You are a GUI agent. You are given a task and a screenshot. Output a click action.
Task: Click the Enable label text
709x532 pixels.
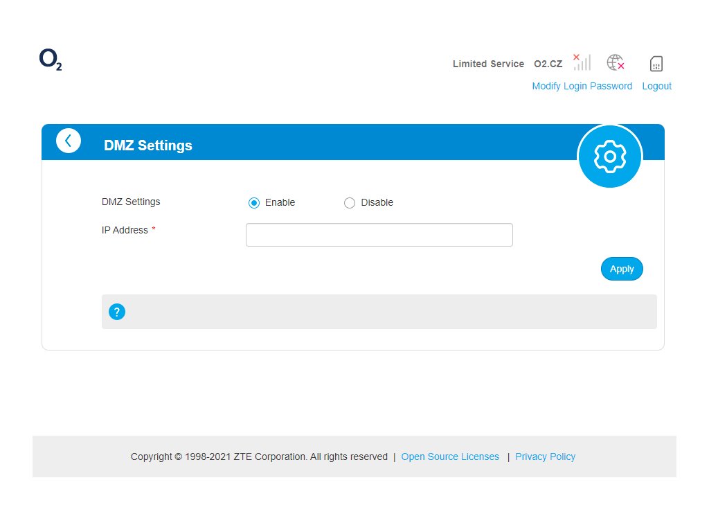pos(280,202)
